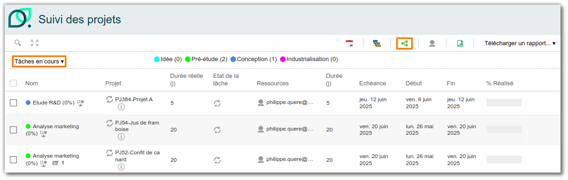
Task: Select the green workflow tree view icon
Action: point(405,43)
